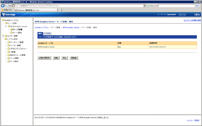202x126 pixels.
Task: Select the 操作 tab
Action: click(x=40, y=34)
